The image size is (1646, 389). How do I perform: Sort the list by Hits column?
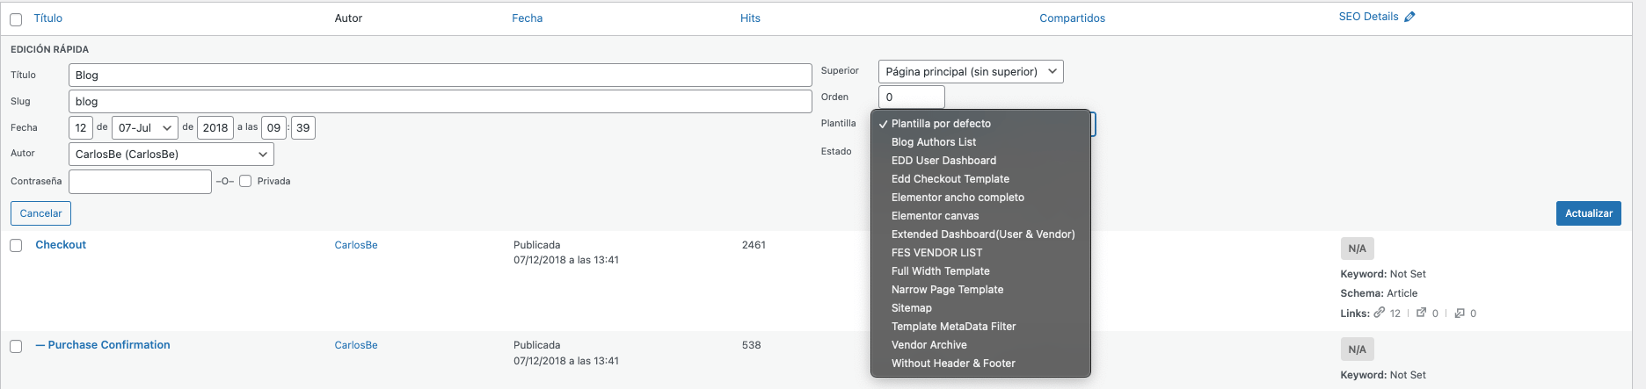750,18
